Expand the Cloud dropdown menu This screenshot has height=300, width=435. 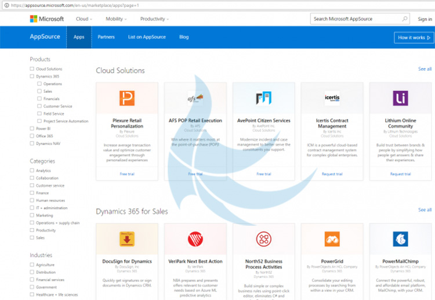(84, 19)
